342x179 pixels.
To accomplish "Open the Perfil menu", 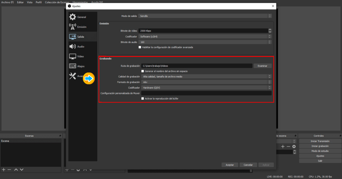I will click(39, 2).
